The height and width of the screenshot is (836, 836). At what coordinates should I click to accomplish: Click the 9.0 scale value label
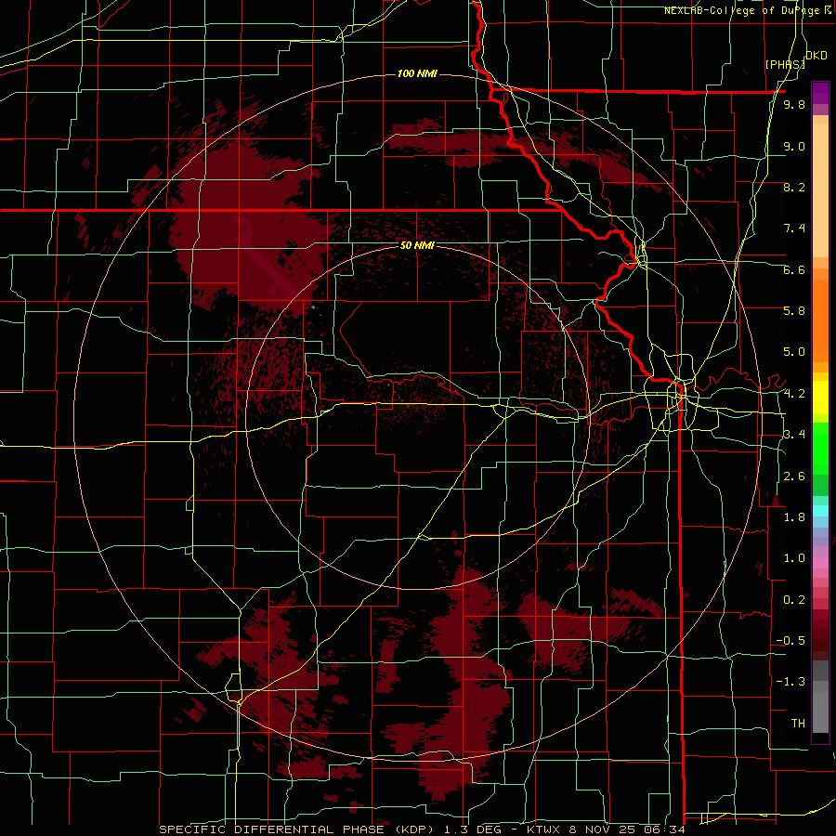[794, 146]
